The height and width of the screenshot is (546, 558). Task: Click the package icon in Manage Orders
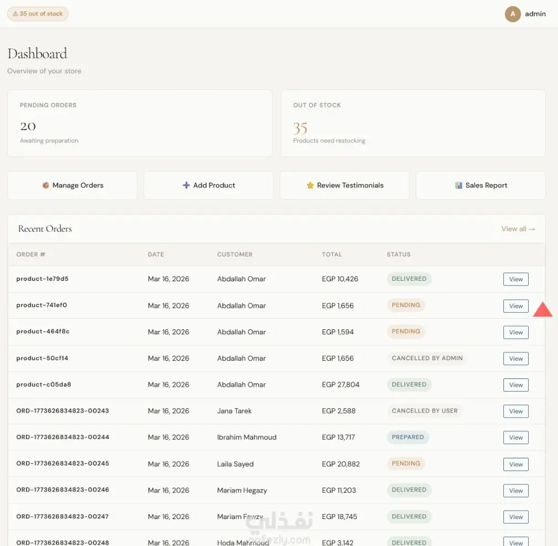(46, 185)
